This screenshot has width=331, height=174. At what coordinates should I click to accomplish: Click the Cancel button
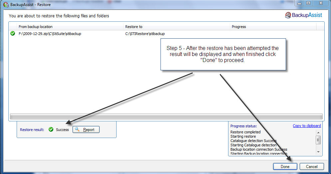[x=312, y=167]
